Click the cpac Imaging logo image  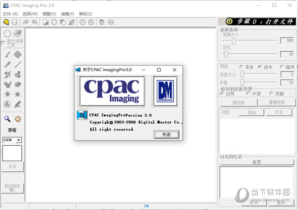click(112, 91)
